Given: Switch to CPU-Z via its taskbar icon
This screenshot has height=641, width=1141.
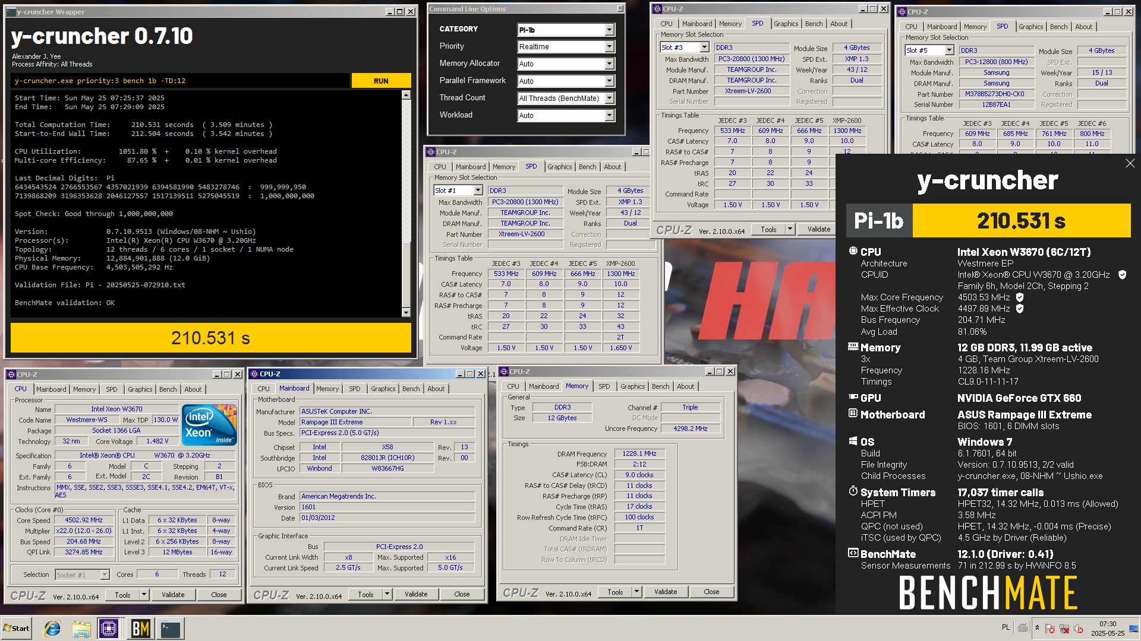Looking at the screenshot, I should (109, 629).
